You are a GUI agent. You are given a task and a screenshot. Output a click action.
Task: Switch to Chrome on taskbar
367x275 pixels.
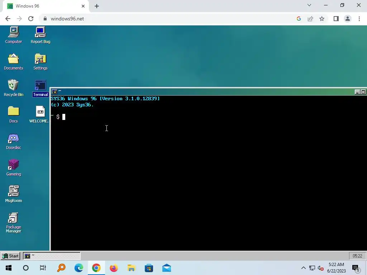click(96, 268)
